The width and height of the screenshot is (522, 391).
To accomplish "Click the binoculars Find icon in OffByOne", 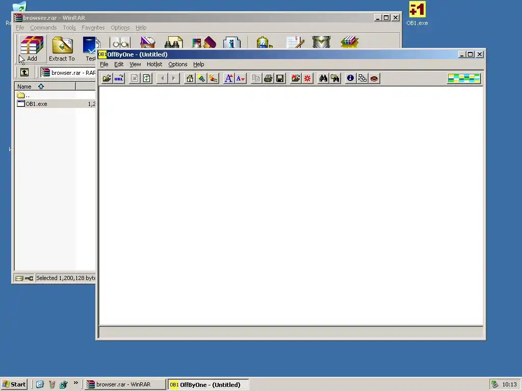I will 323,78.
